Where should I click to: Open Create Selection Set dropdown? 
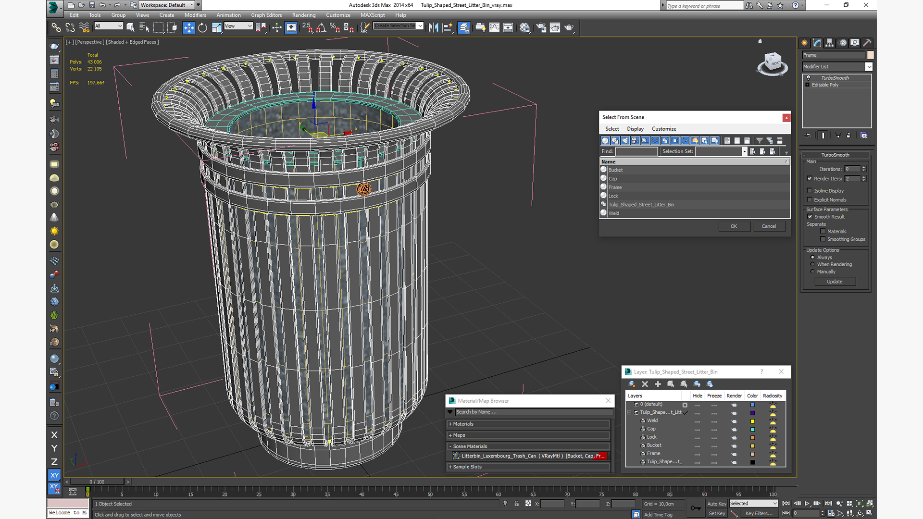pyautogui.click(x=420, y=26)
